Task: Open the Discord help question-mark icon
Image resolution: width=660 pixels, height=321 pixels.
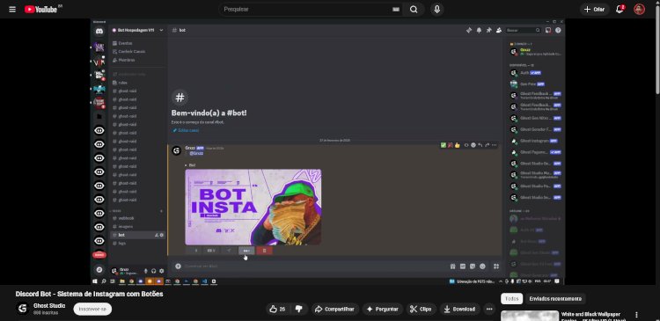Action: pyautogui.click(x=558, y=30)
